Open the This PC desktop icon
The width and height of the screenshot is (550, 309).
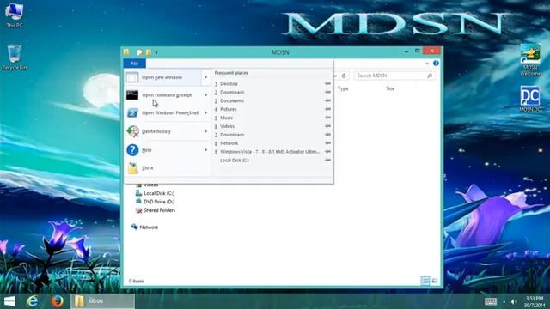point(15,15)
